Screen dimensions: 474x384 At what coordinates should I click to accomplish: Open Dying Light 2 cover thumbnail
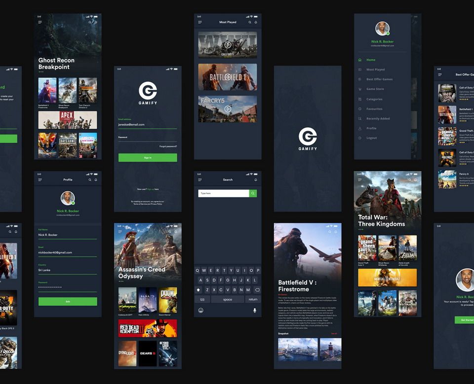[127, 353]
